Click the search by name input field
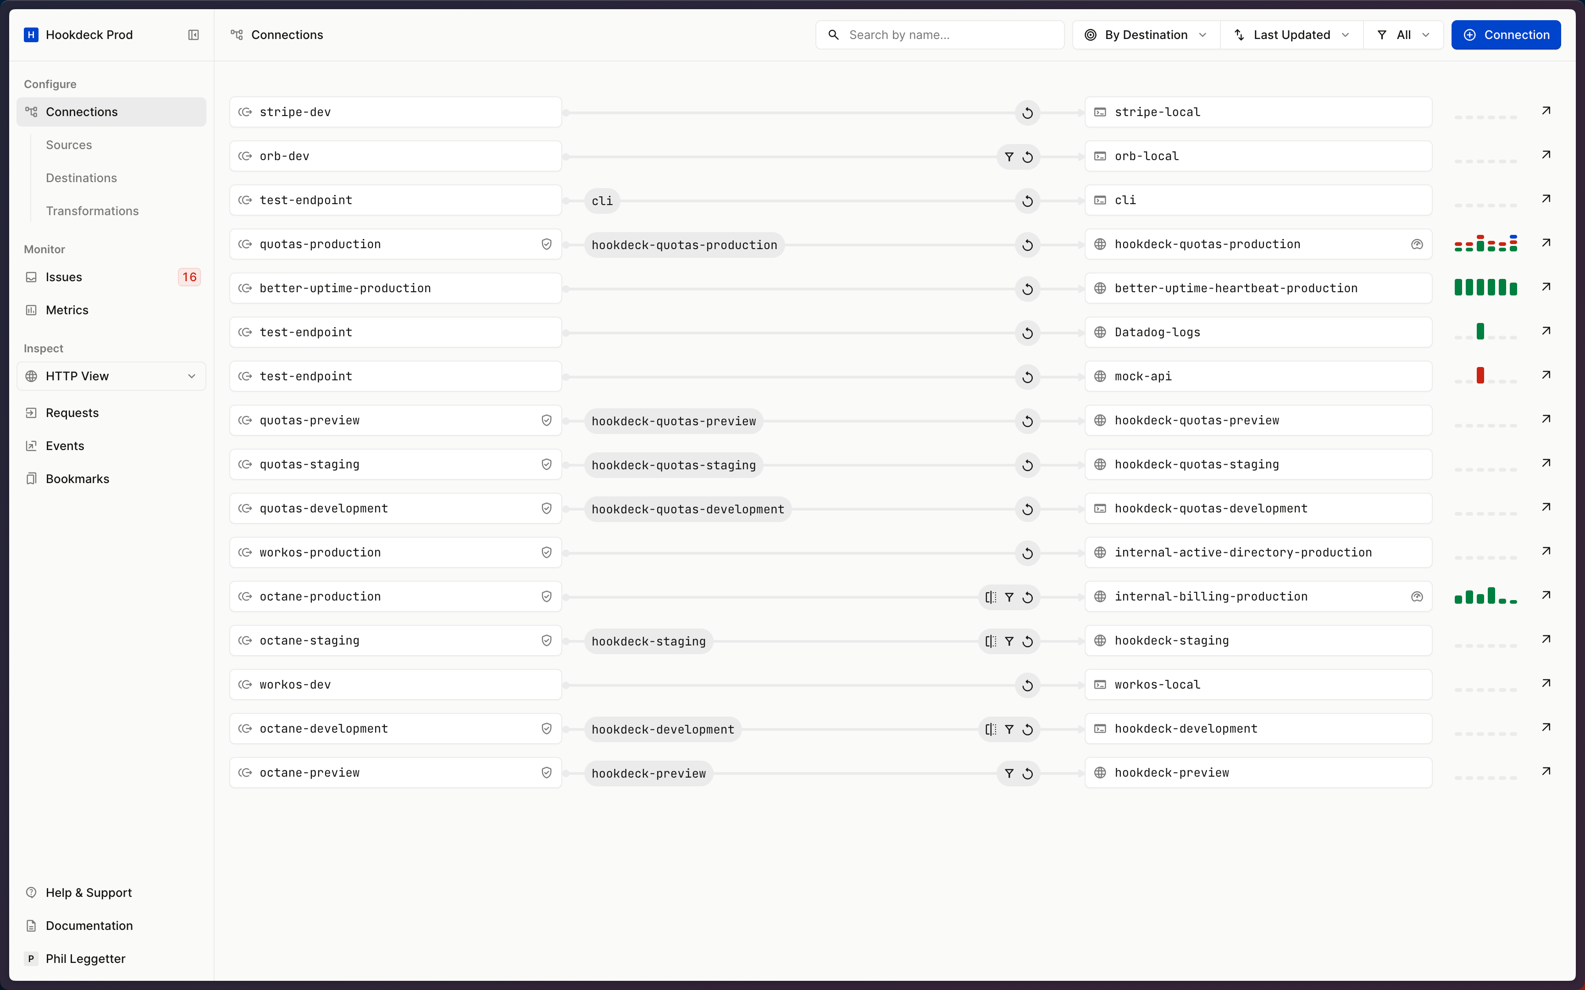Viewport: 1585px width, 990px height. pyautogui.click(x=939, y=35)
